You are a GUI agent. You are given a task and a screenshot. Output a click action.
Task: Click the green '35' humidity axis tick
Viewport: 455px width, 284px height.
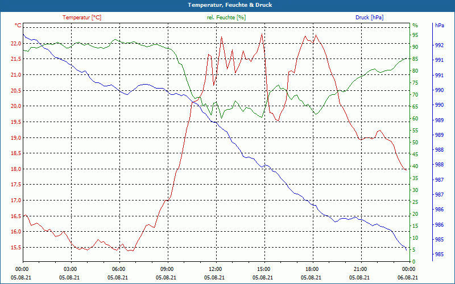click(x=416, y=178)
